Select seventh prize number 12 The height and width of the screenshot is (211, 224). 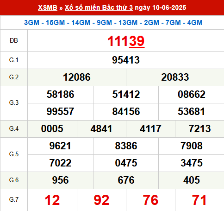click(52, 200)
